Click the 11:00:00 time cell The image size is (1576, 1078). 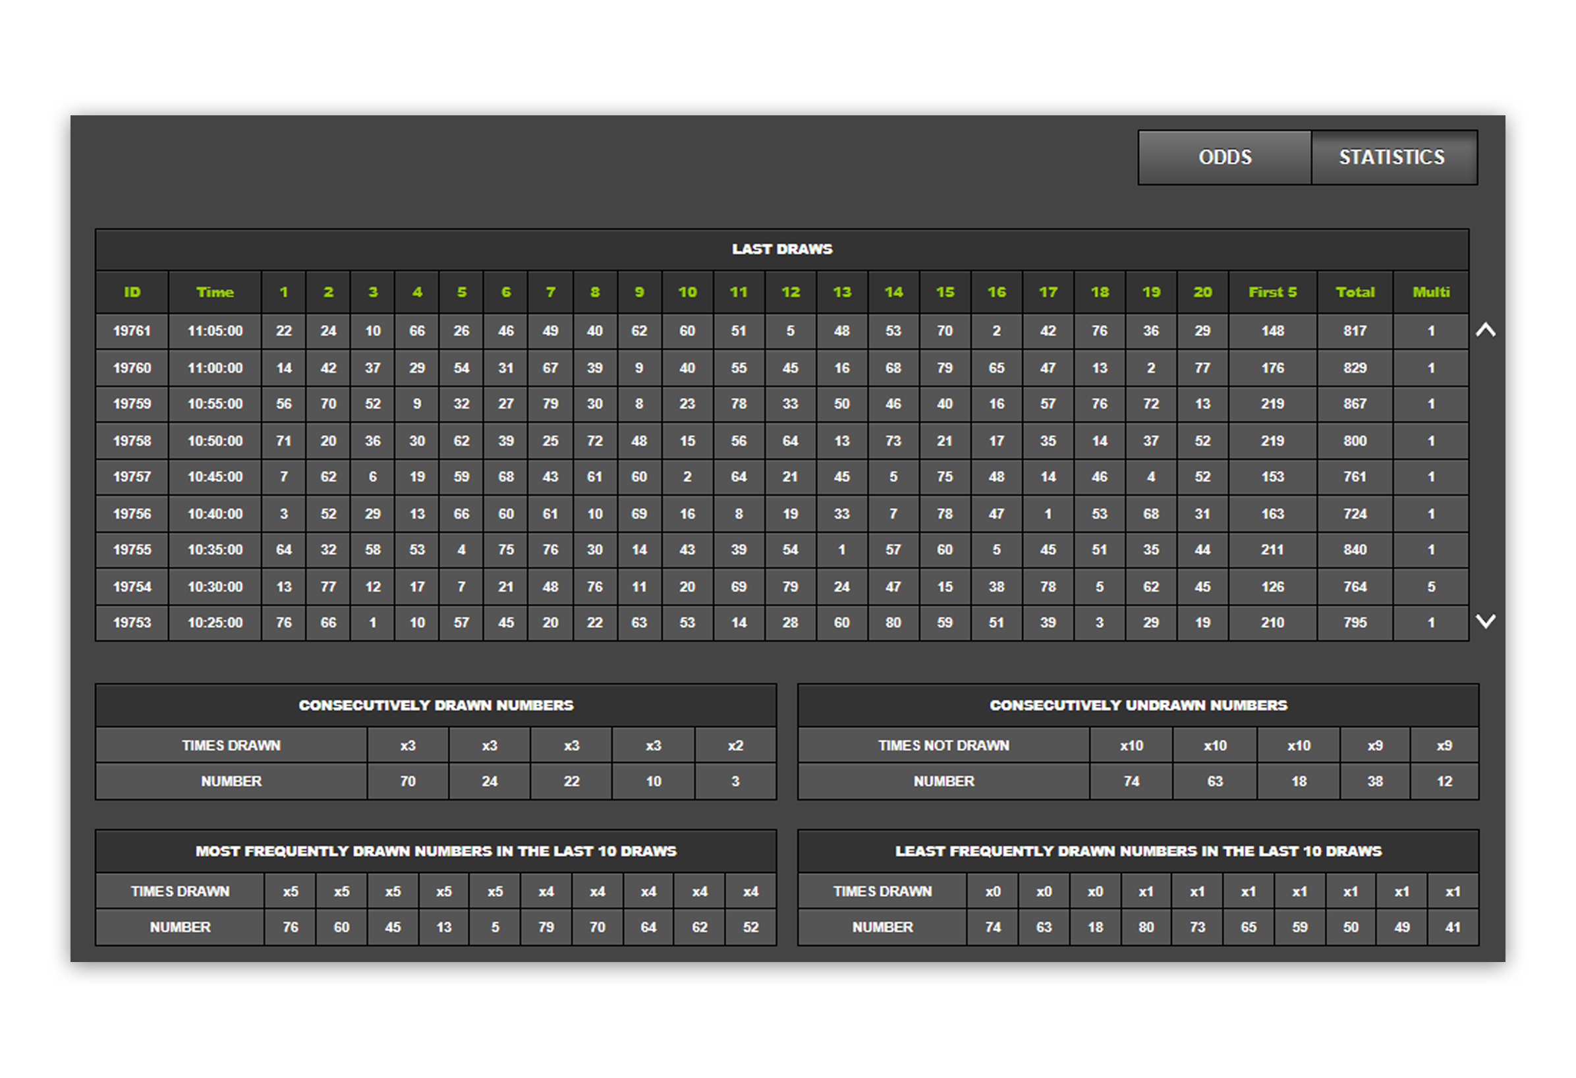[215, 368]
